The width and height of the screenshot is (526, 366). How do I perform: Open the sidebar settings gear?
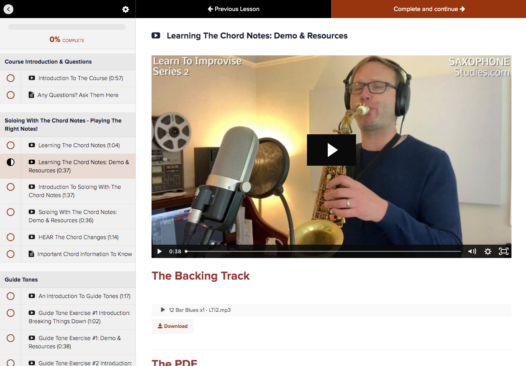click(126, 9)
